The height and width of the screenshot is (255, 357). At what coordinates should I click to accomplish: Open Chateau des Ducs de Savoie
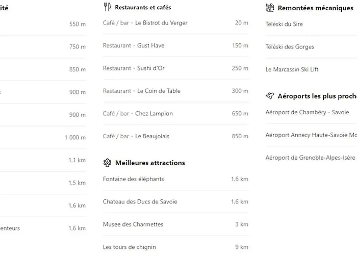pyautogui.click(x=175, y=201)
